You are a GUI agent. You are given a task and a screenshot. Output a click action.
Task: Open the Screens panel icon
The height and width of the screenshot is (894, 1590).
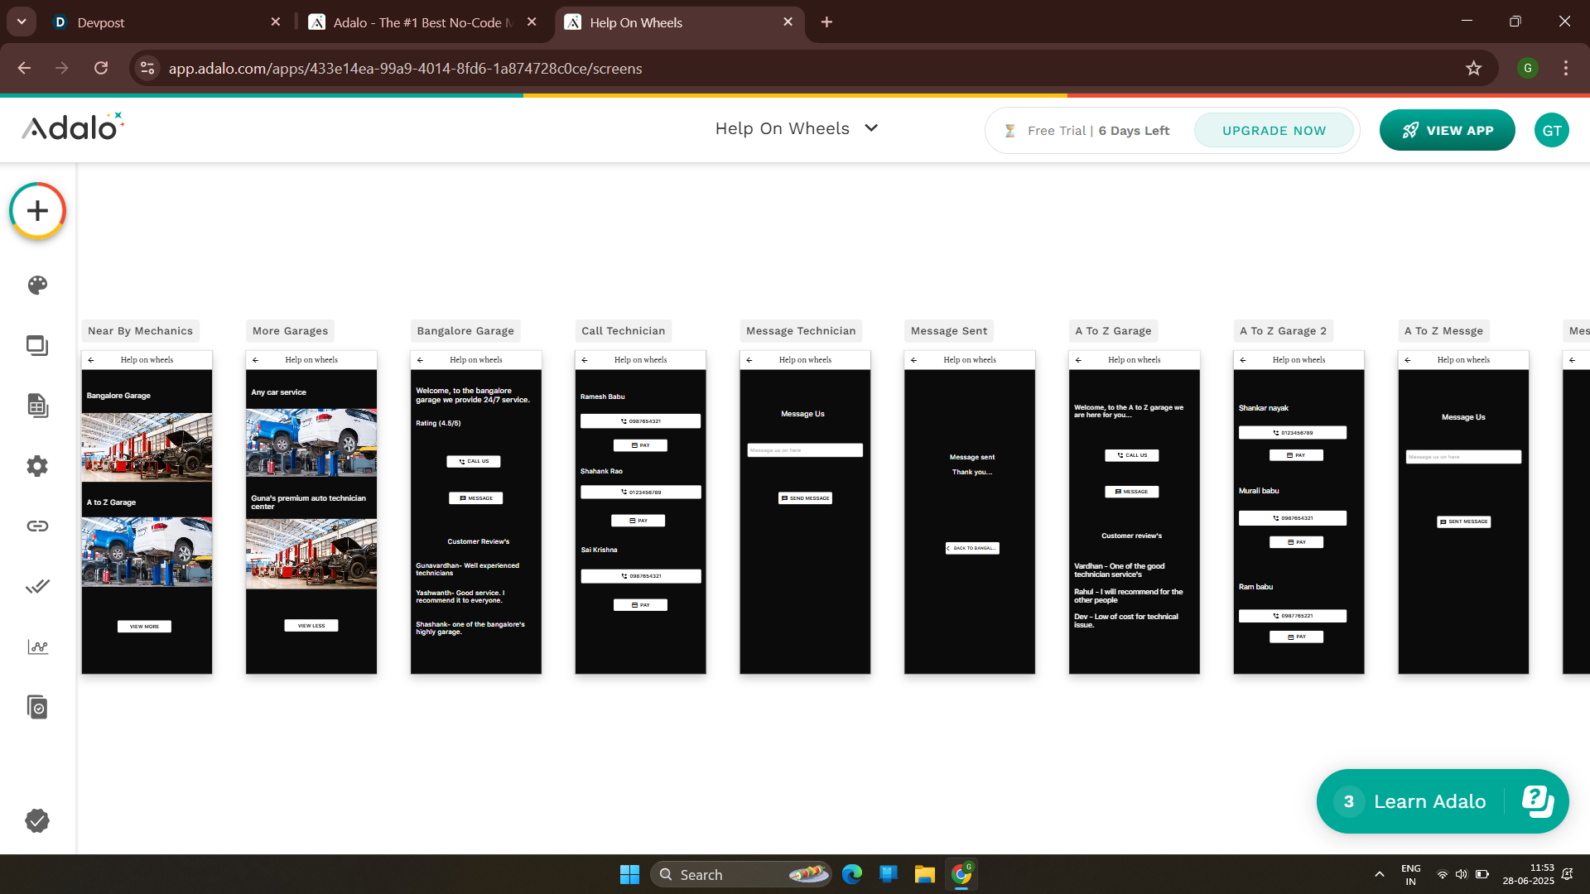coord(37,346)
